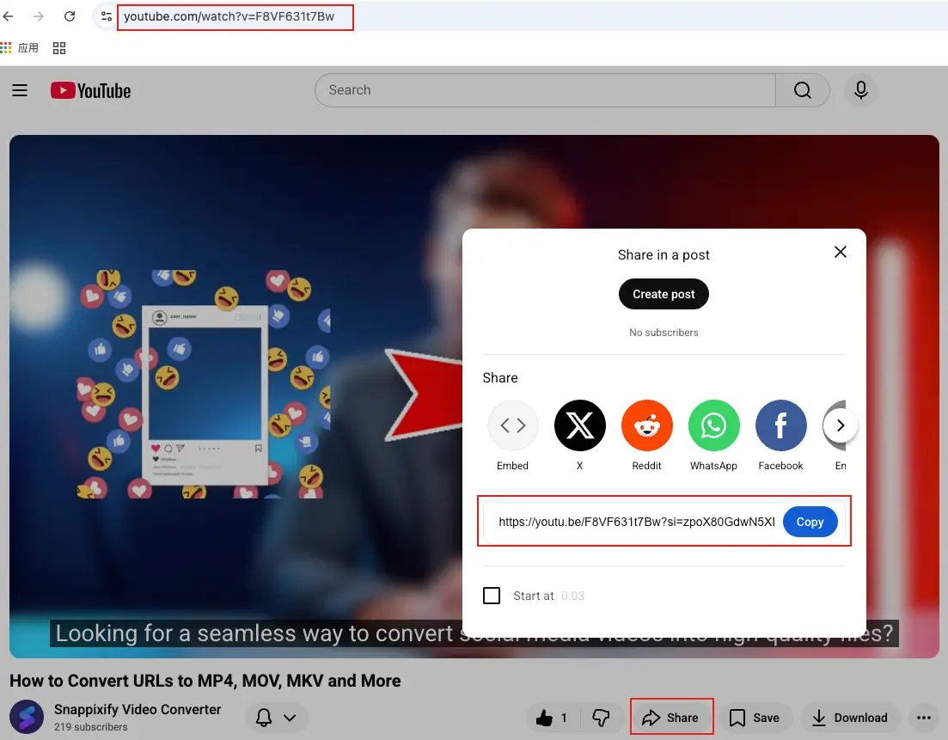
Task: Open the Snappixify Video Converter channel
Action: [x=138, y=709]
